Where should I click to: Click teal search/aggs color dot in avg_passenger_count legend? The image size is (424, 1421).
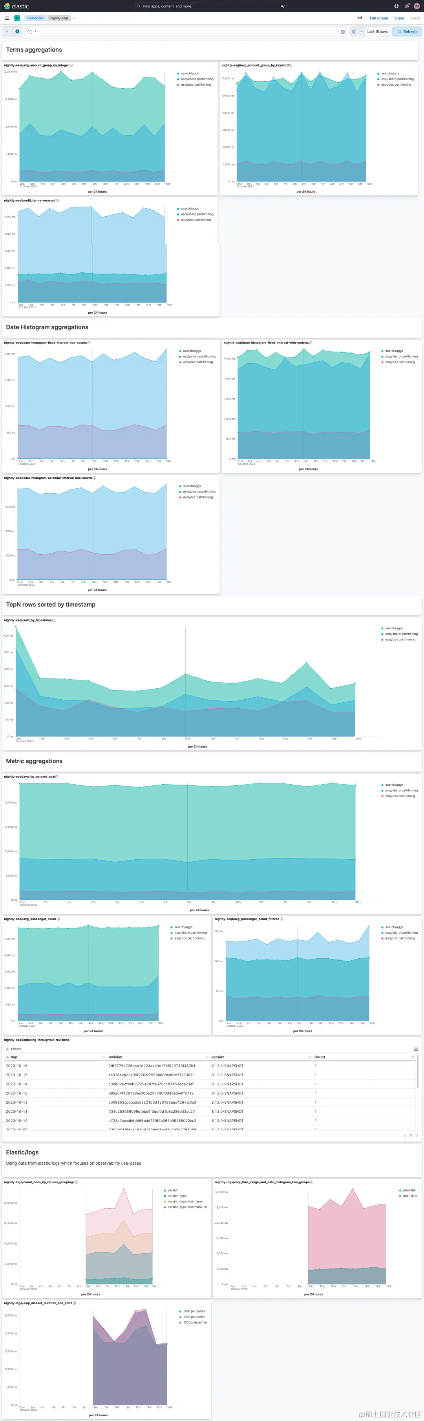pyautogui.click(x=172, y=927)
